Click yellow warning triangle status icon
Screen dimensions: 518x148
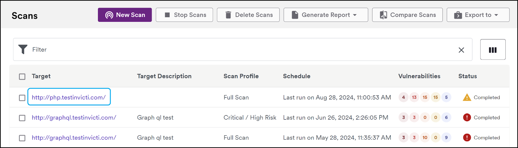[x=467, y=97]
